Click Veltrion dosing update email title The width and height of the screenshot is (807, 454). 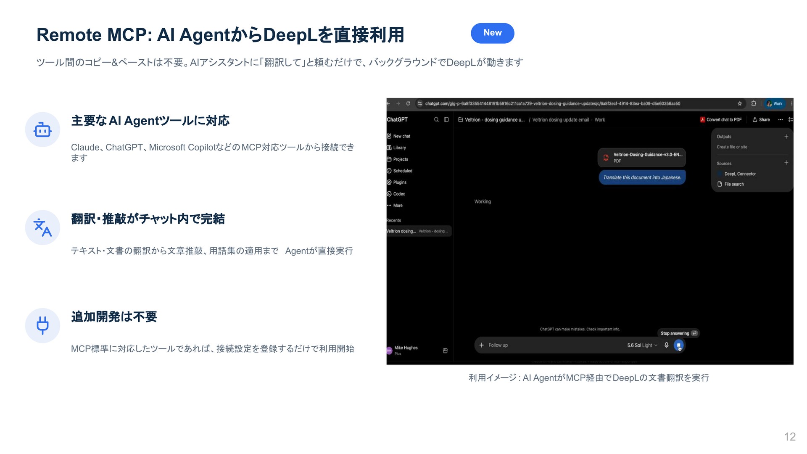click(561, 120)
